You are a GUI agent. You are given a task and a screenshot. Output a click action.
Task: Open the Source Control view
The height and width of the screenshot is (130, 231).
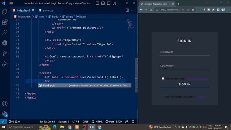coord(5,53)
